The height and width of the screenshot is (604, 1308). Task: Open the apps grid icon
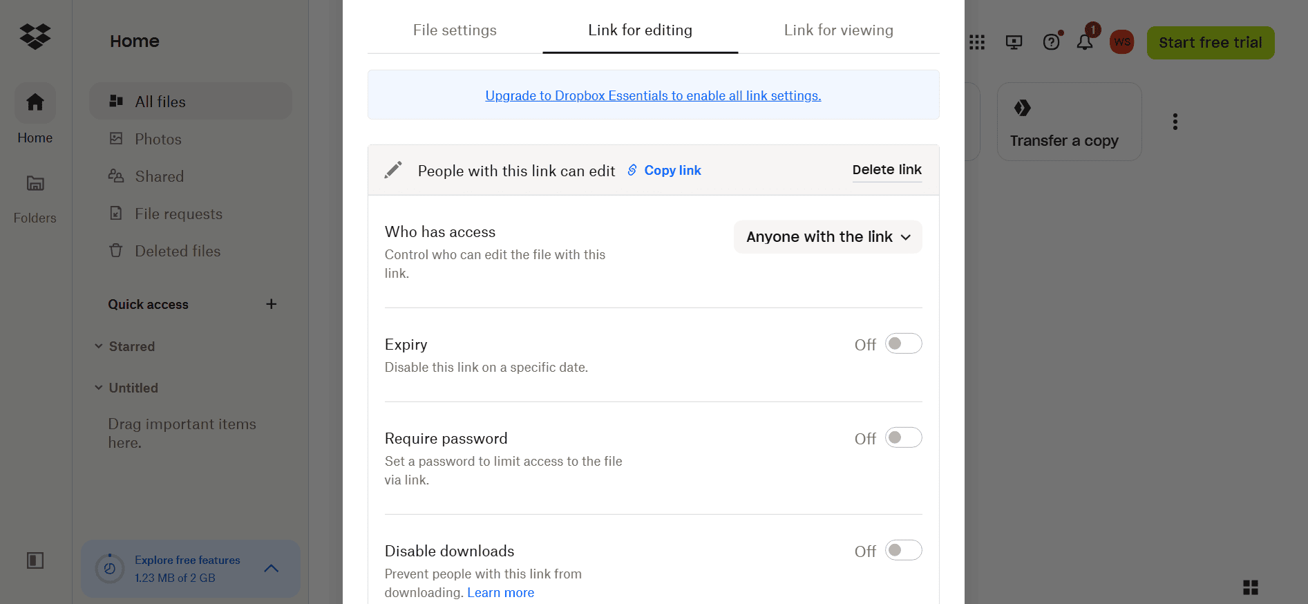pos(977,43)
